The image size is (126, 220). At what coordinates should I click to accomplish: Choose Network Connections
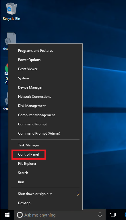[34, 97]
